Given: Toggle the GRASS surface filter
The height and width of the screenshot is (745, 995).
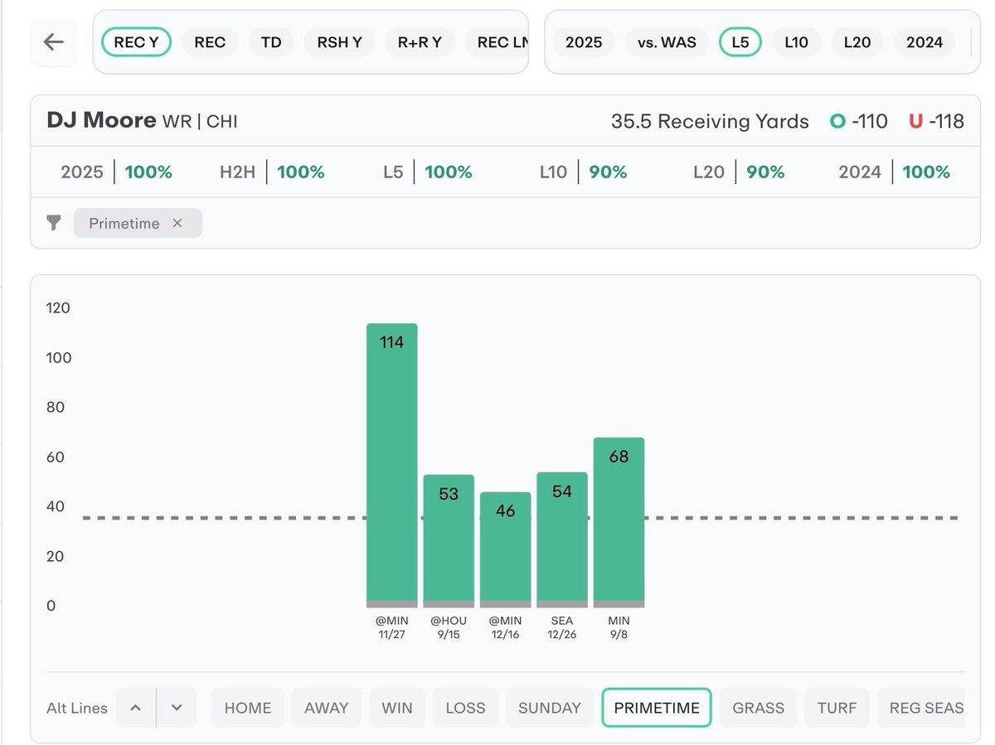Looking at the screenshot, I should [x=759, y=708].
